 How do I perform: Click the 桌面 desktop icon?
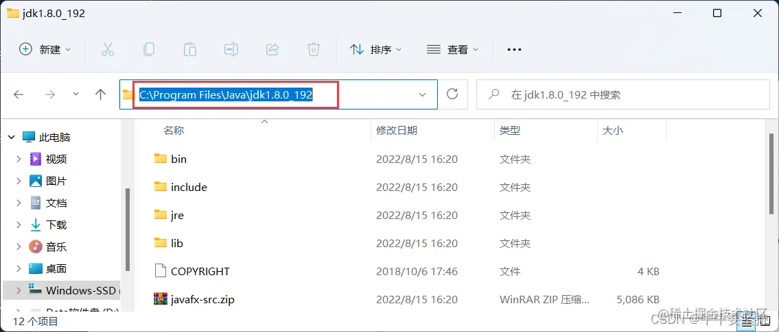[35, 268]
